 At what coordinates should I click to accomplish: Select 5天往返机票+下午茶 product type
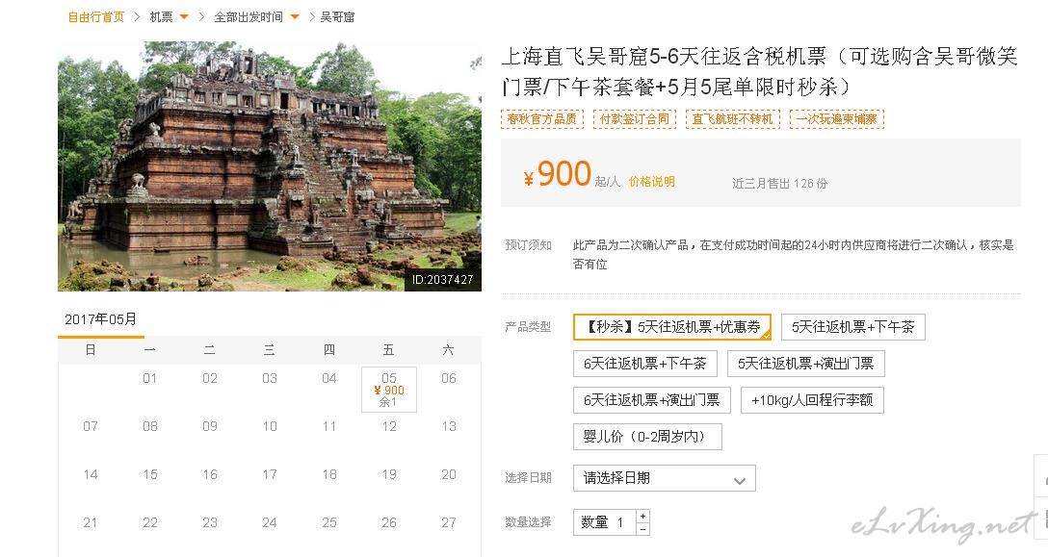tap(852, 327)
